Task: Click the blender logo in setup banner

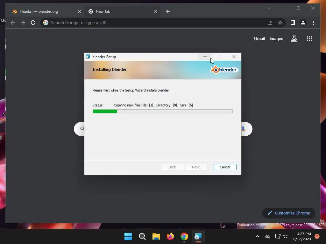Action: 224,70
